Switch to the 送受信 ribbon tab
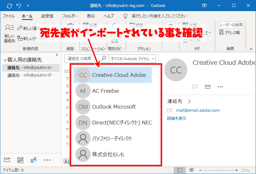This screenshot has width=256, height=174. pyautogui.click(x=47, y=16)
